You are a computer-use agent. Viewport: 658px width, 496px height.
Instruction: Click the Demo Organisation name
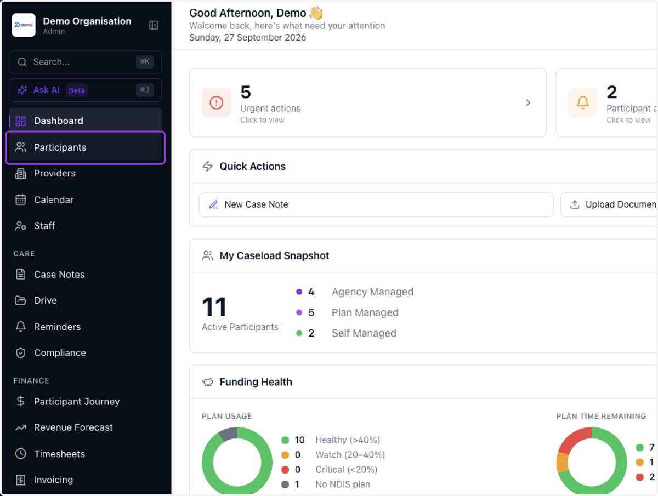(87, 21)
